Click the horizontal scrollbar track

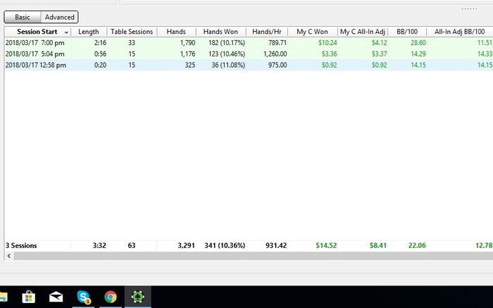(253, 256)
